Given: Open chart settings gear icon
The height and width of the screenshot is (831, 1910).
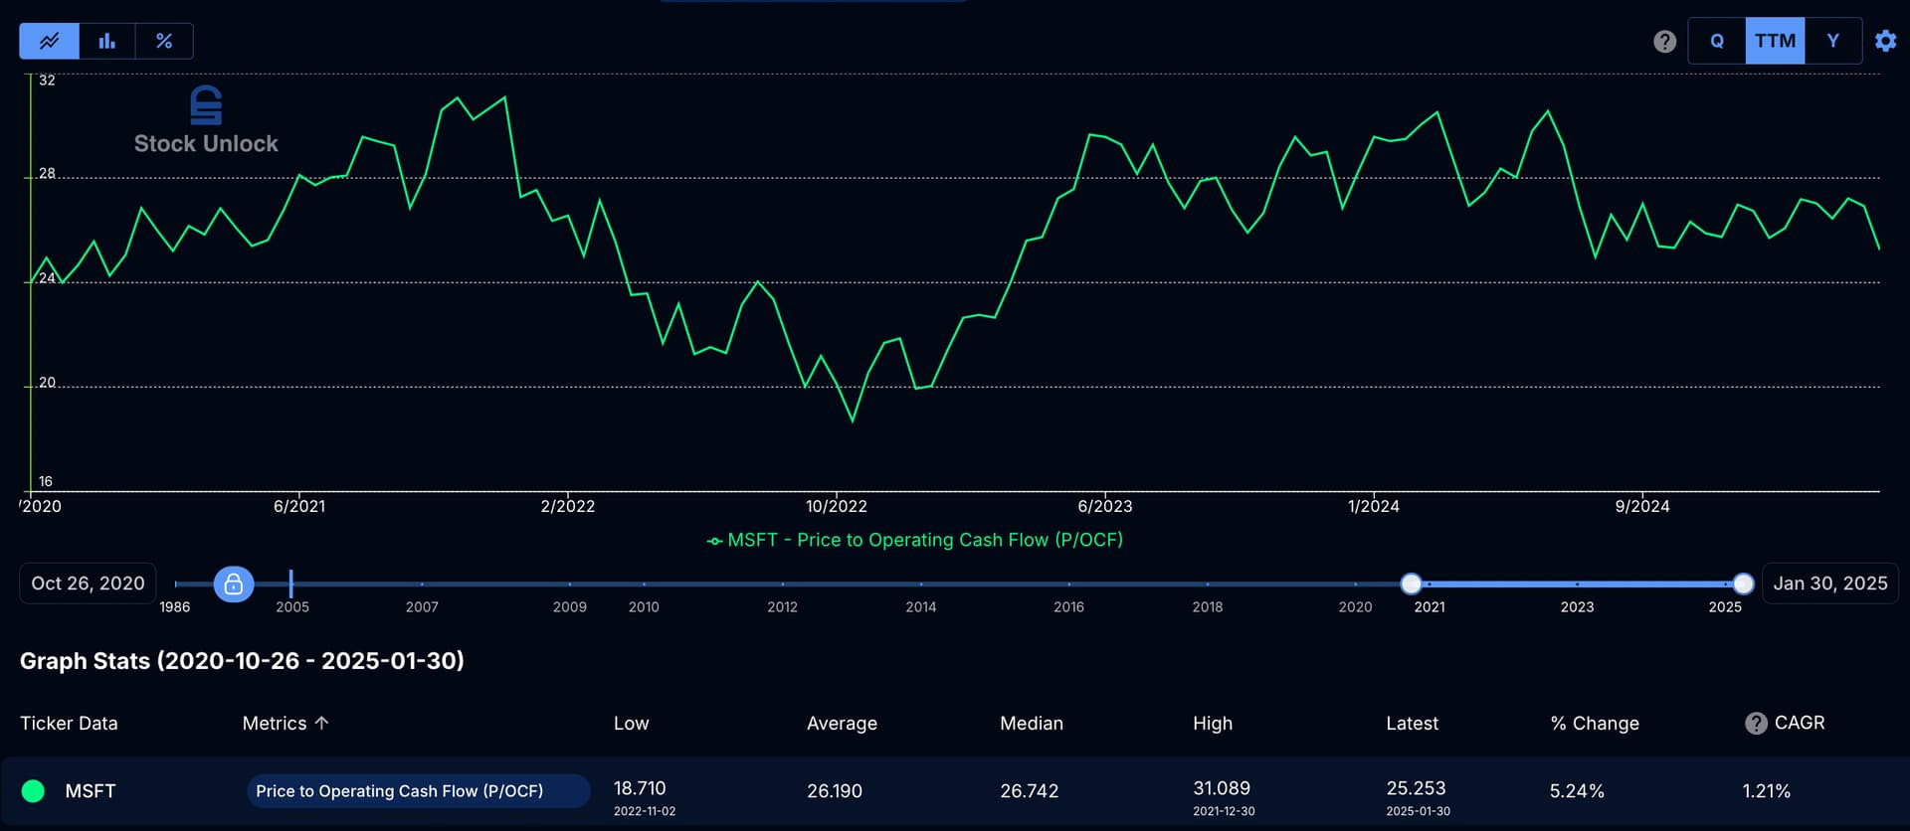Looking at the screenshot, I should (1885, 41).
